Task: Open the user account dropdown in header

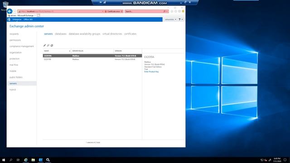Action: pos(170,19)
